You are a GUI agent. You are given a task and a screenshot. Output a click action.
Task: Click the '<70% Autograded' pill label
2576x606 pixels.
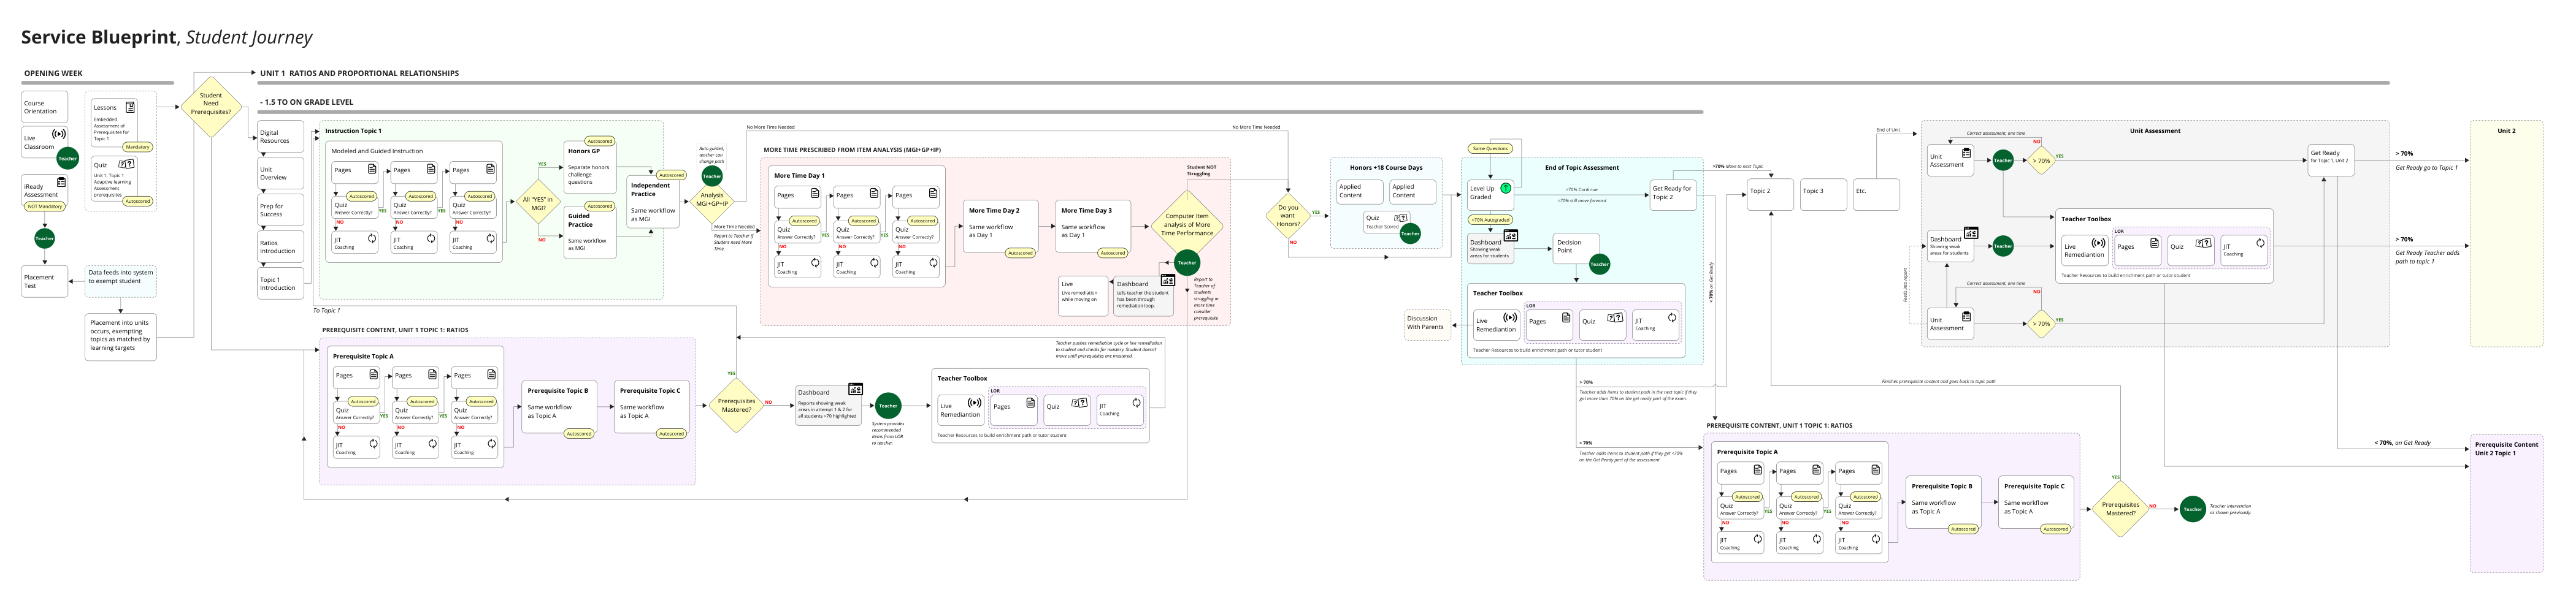pos(1490,219)
